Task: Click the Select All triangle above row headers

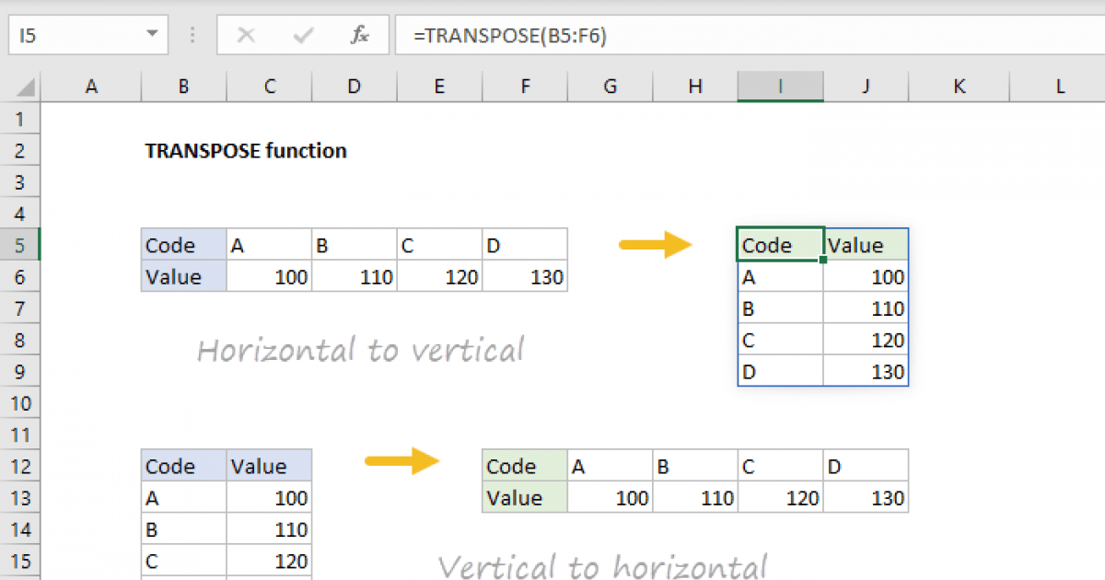Action: [20, 86]
